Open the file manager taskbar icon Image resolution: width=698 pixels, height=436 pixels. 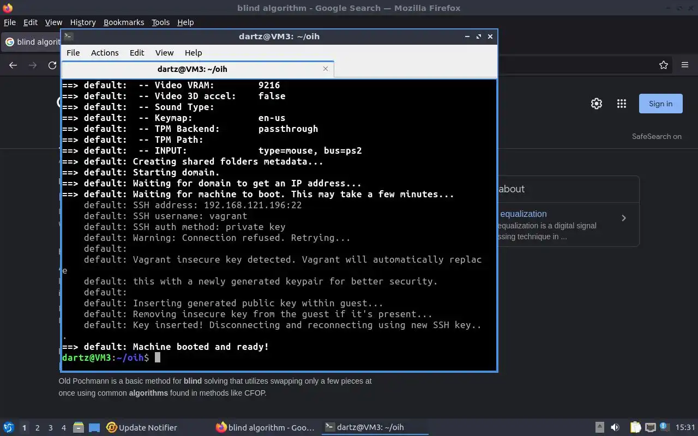(78, 427)
